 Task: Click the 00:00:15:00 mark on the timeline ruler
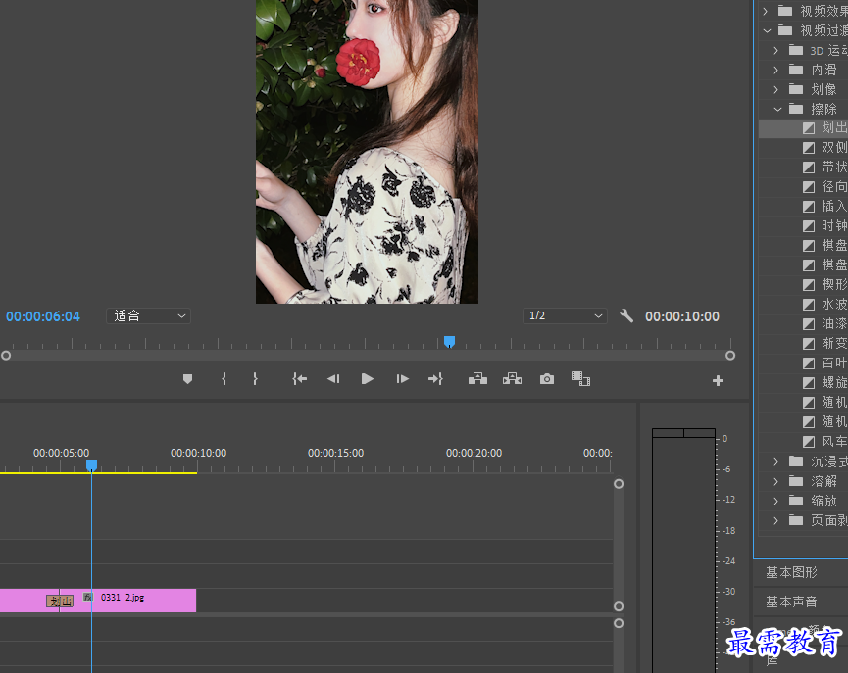click(x=336, y=453)
